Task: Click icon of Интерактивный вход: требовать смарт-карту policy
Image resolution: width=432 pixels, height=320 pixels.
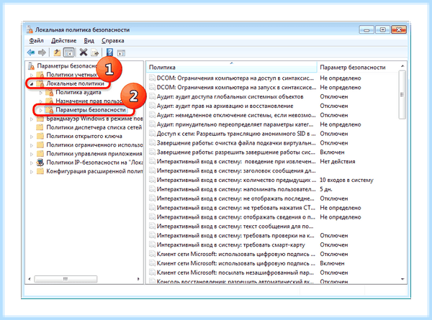Action: click(x=152, y=244)
